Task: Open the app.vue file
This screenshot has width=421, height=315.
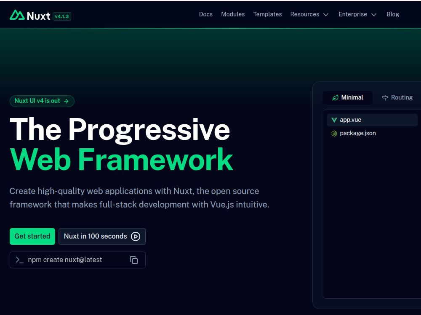Action: pyautogui.click(x=372, y=120)
